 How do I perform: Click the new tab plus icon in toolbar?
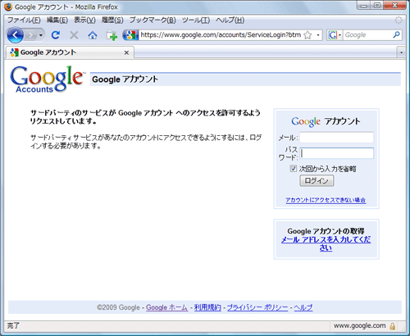coord(112,35)
